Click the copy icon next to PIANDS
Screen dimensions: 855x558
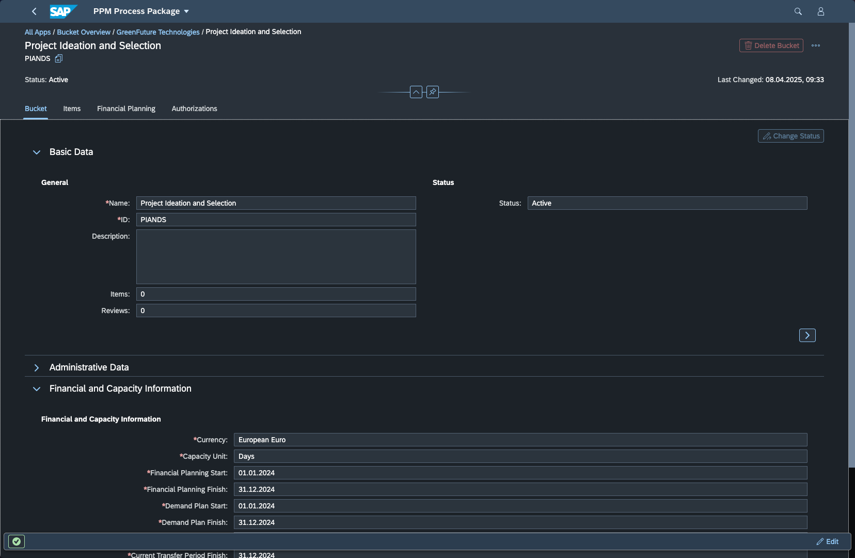(x=59, y=59)
